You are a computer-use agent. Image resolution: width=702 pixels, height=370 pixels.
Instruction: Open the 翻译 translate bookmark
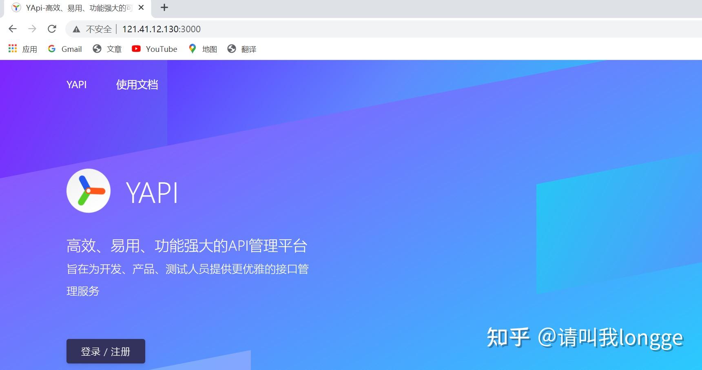click(x=242, y=49)
